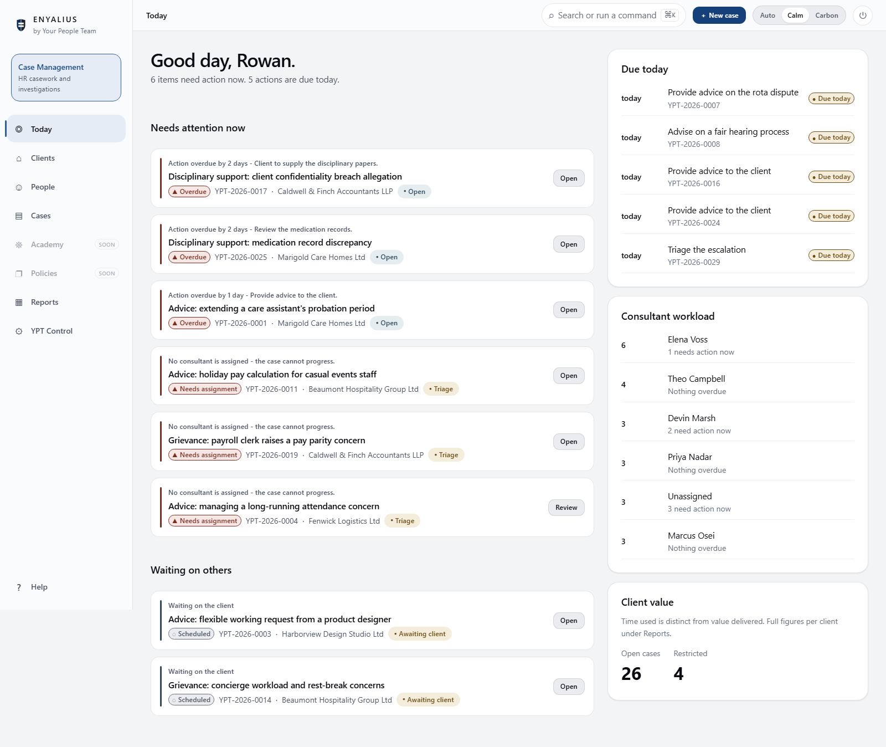Select the Carbon theme option
This screenshot has width=886, height=747.
click(827, 16)
